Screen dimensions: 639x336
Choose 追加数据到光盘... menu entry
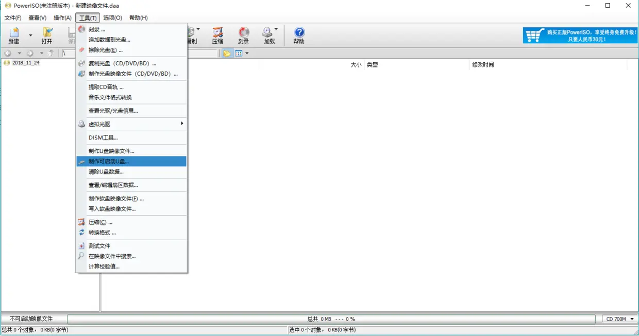point(131,40)
